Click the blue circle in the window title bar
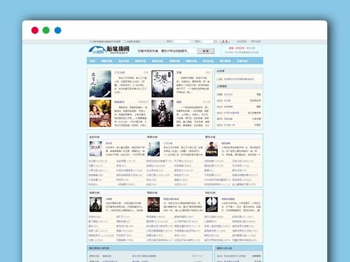Viewport: 350px width, 262px height. 58,30
